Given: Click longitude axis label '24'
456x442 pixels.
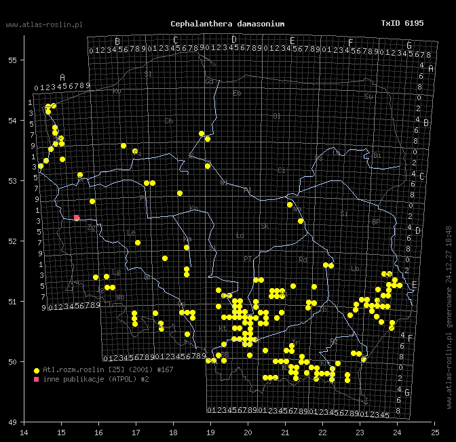Looking at the screenshot, I should 397,433.
